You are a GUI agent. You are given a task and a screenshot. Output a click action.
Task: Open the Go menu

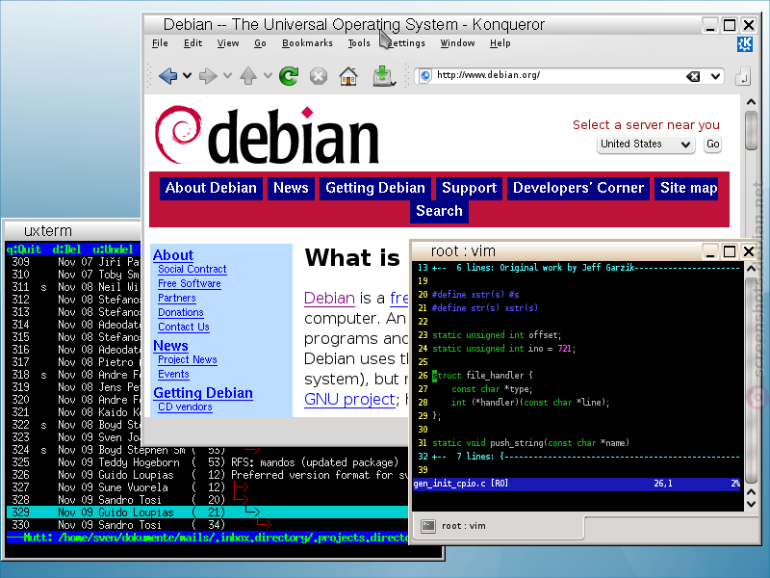click(260, 43)
